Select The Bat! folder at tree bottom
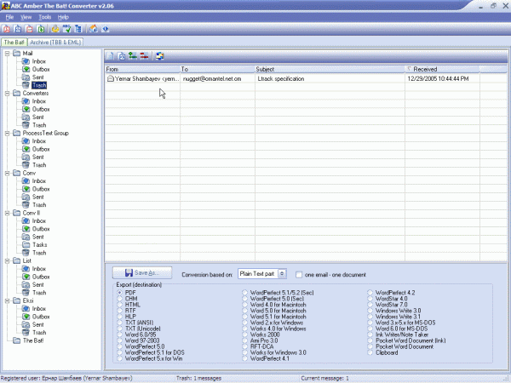 33,340
